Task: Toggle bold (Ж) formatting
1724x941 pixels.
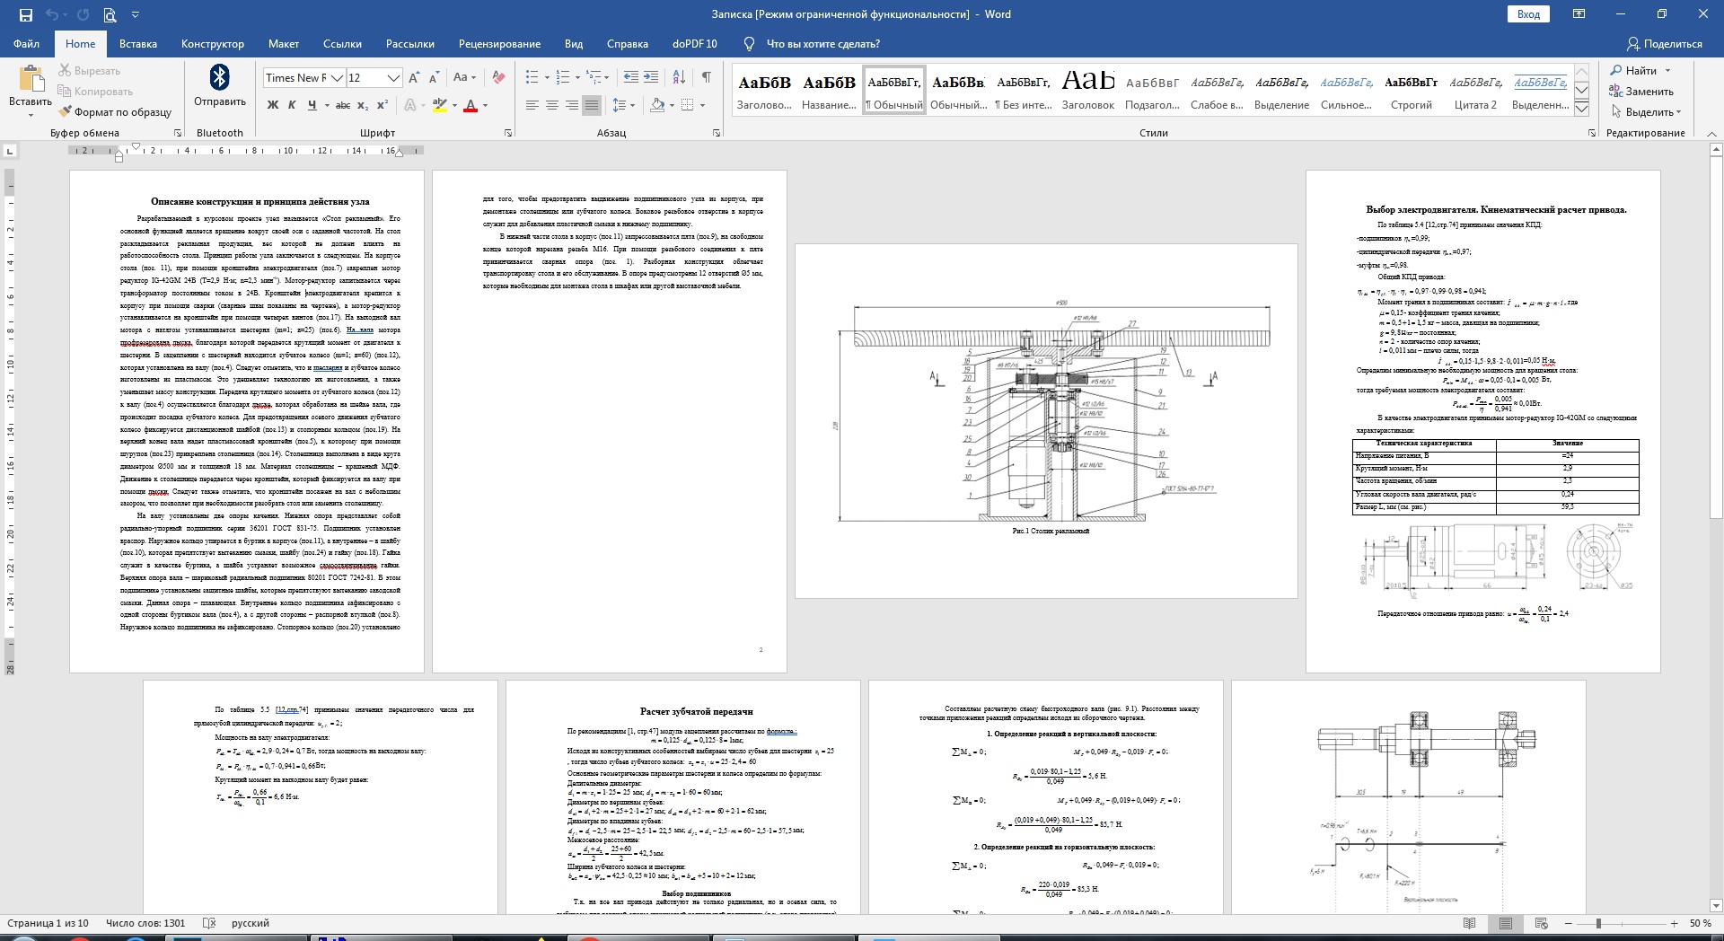Action: (273, 105)
